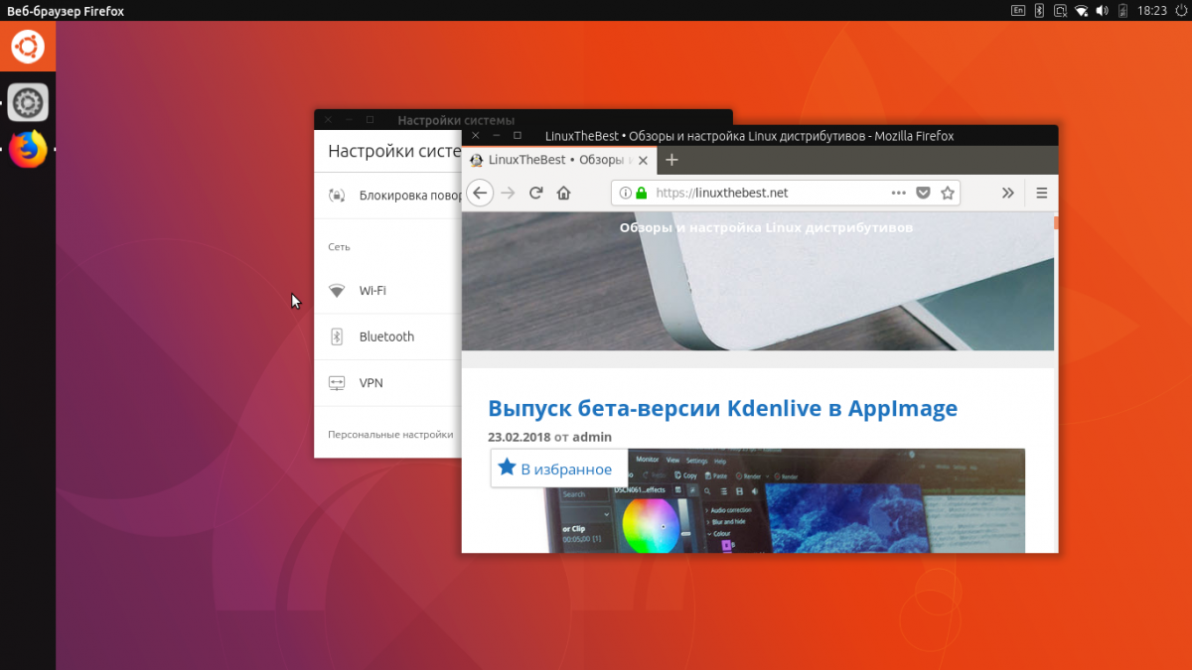Open Firefox from the launcher dock

(28, 149)
